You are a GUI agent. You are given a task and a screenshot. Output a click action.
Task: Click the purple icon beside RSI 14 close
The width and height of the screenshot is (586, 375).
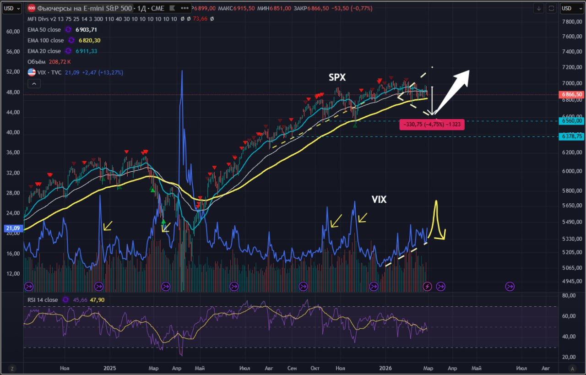(x=65, y=300)
